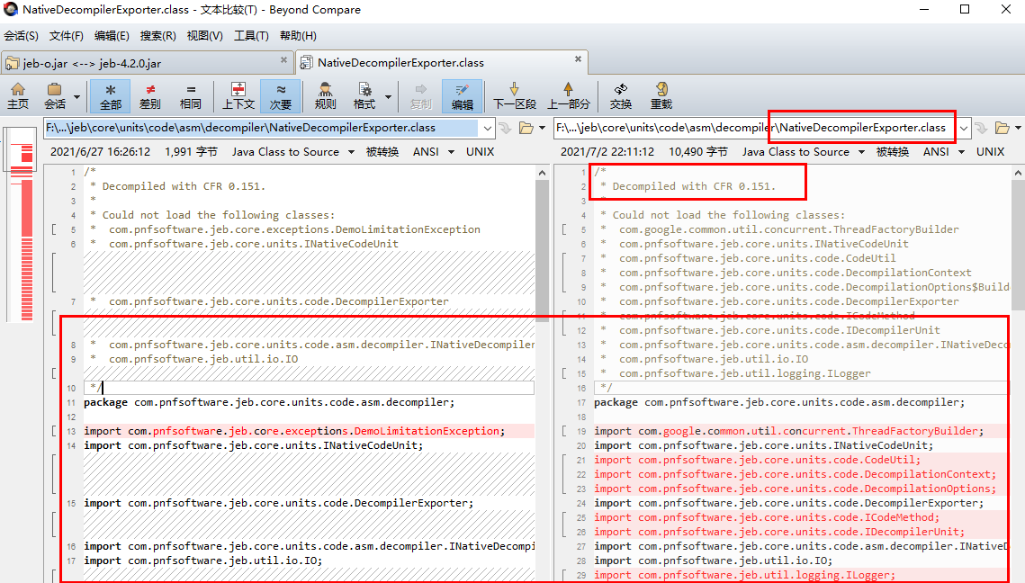The image size is (1025, 583).
Task: Click the Reload (重载) toolbar icon
Action: click(x=661, y=95)
